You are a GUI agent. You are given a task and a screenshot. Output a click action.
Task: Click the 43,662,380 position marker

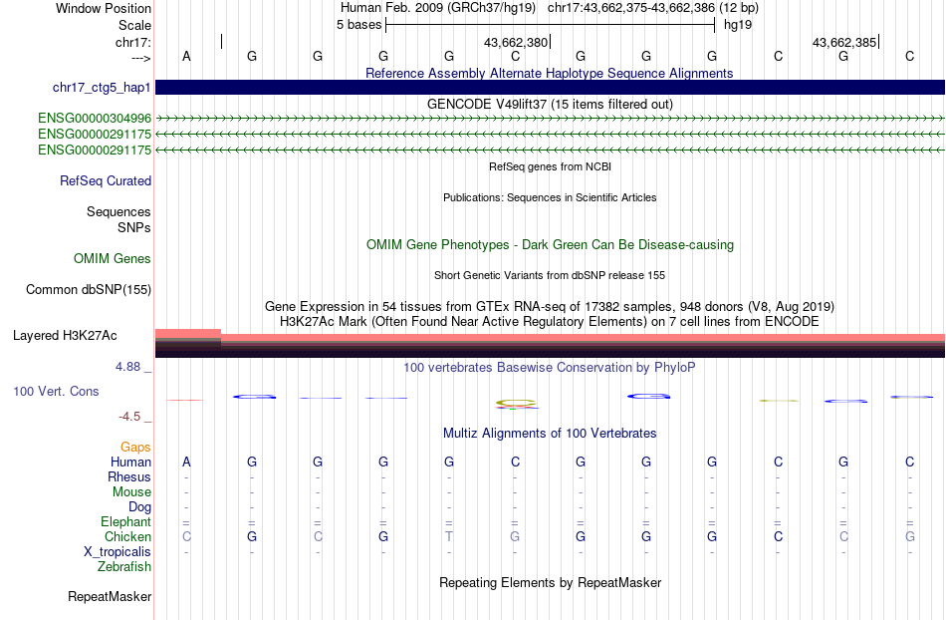point(516,42)
